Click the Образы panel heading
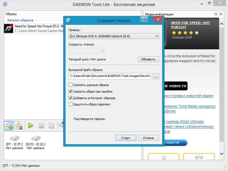The height and width of the screenshot is (171, 228). coord(11,14)
